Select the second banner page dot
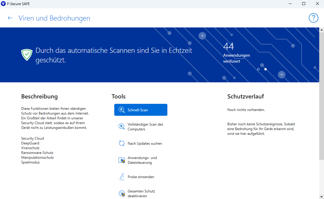 click(x=266, y=69)
